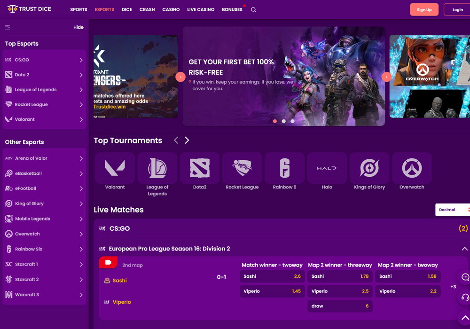The height and width of the screenshot is (329, 470).
Task: Show the +3 more markets
Action: click(x=453, y=287)
